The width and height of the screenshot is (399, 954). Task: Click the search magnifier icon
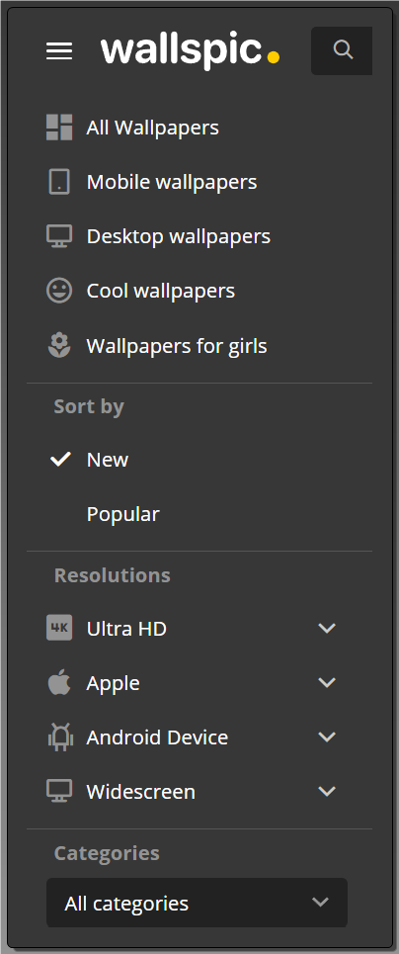pyautogui.click(x=343, y=49)
